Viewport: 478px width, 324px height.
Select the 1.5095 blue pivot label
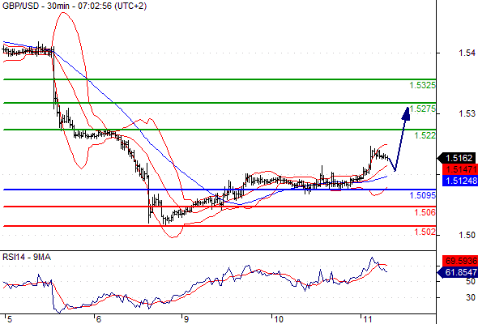pos(422,195)
